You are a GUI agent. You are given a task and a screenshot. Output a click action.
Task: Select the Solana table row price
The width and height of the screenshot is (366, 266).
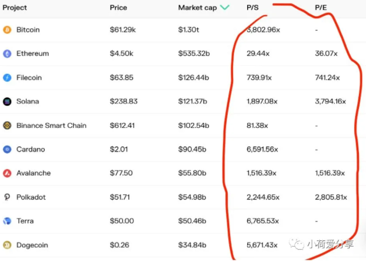coord(124,101)
